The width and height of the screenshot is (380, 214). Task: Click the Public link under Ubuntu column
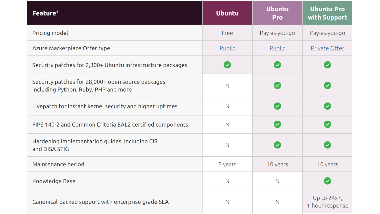pyautogui.click(x=227, y=48)
